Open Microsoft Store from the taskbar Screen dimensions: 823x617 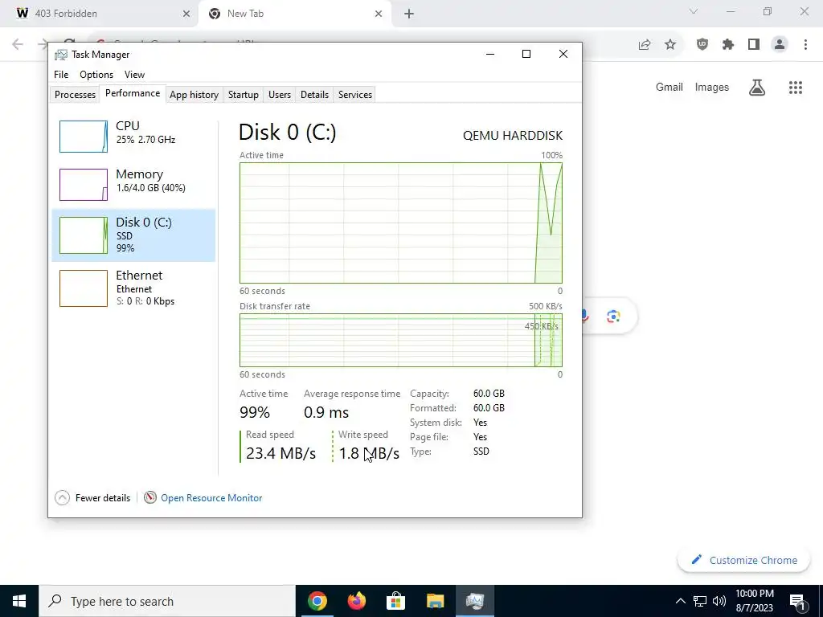point(395,601)
